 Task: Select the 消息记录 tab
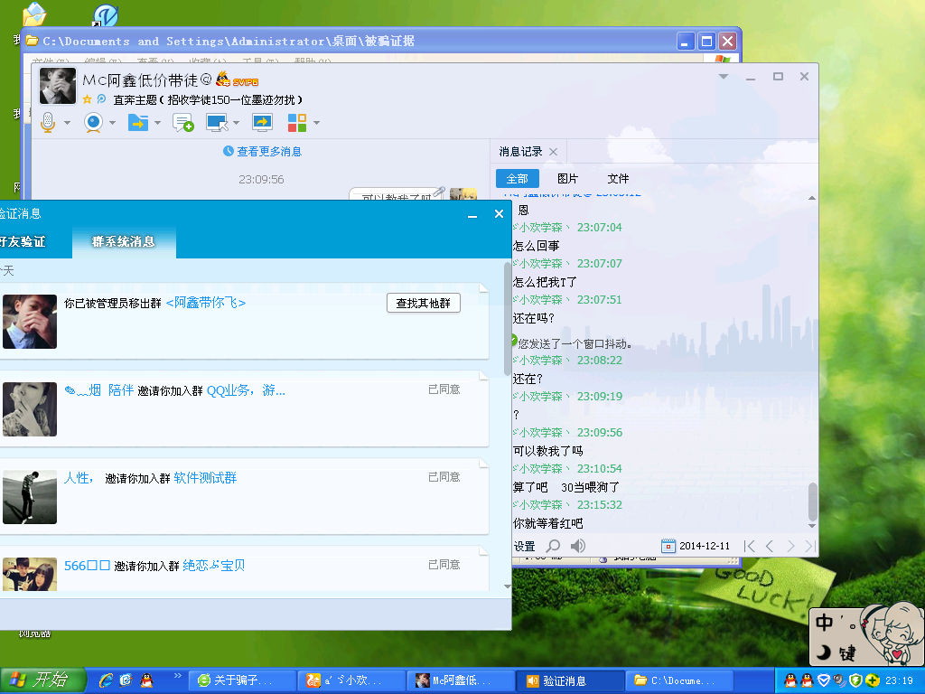point(520,152)
